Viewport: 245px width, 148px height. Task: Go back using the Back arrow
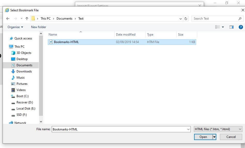(8, 19)
